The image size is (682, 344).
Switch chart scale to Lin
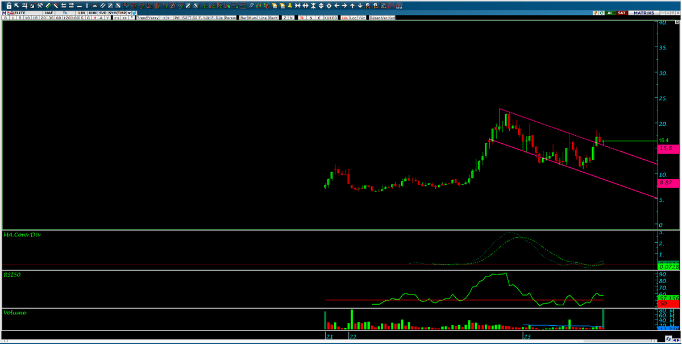(x=345, y=18)
